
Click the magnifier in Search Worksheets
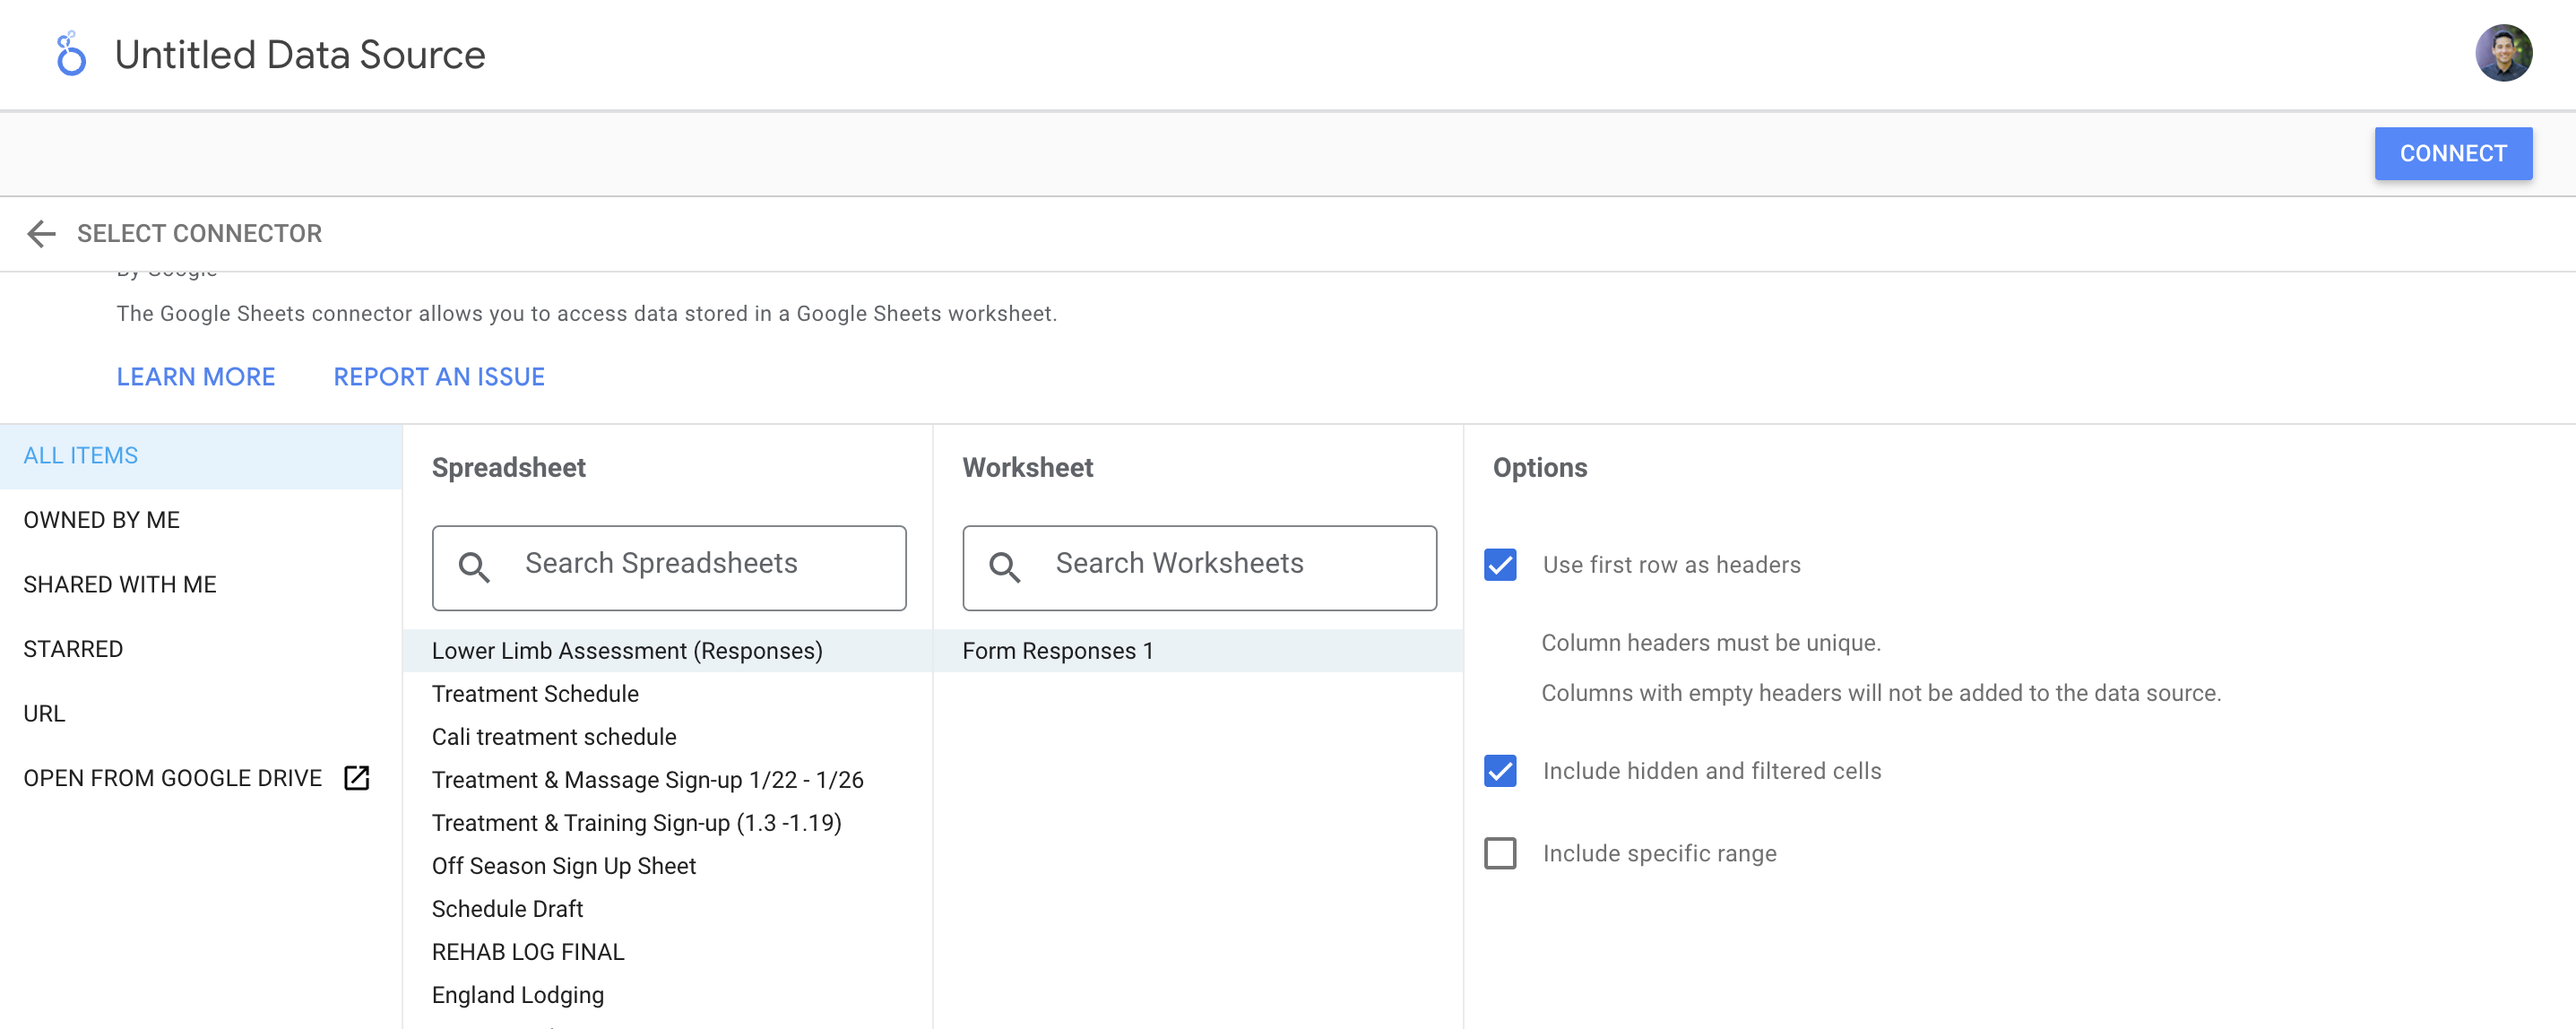(1004, 567)
